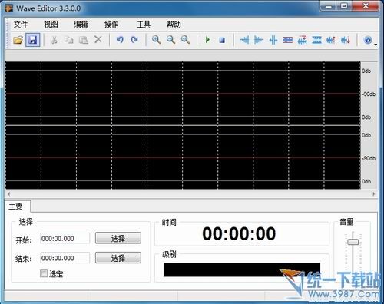Click the waveform scrollbar right arrow
The image size is (384, 304).
pos(374,194)
